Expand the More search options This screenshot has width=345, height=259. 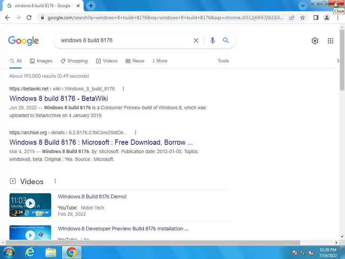click(x=160, y=61)
